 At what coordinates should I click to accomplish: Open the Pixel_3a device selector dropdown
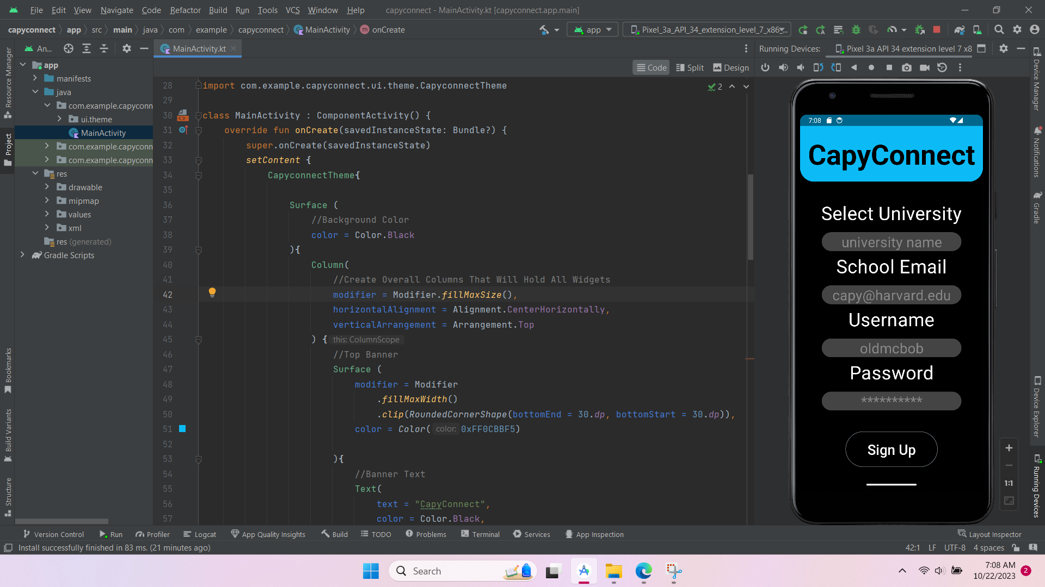pos(709,30)
